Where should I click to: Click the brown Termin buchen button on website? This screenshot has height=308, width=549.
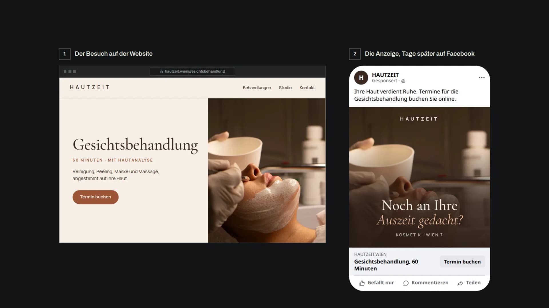pos(96,197)
